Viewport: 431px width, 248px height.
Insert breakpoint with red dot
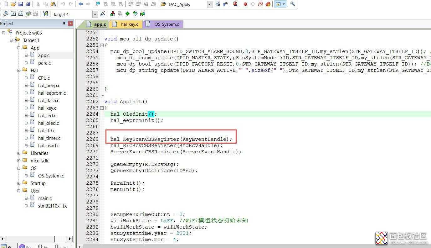245,4
